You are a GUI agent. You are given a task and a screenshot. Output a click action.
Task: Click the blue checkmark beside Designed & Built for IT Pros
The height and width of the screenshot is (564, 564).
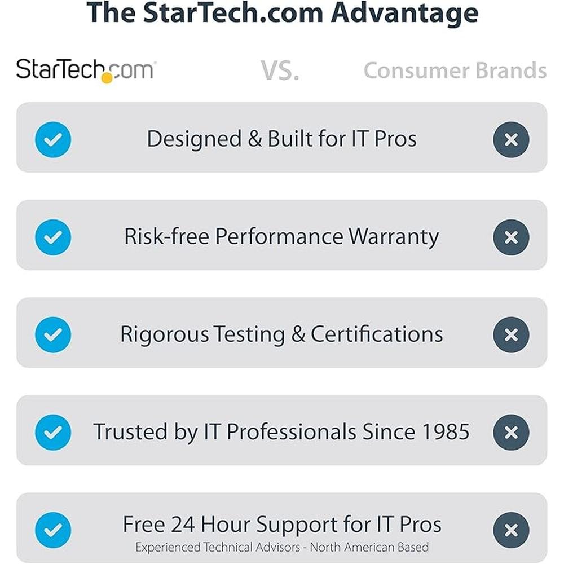click(53, 139)
